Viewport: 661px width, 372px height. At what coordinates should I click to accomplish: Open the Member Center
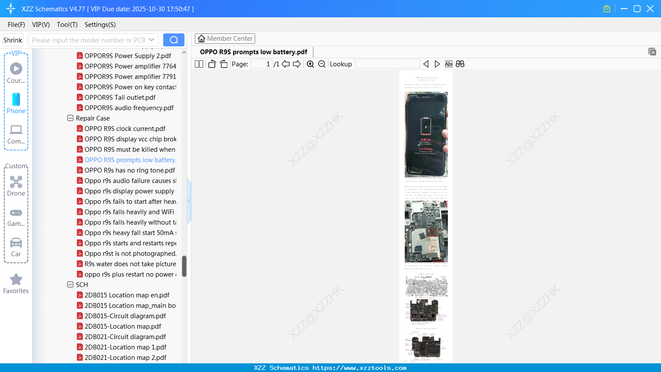point(225,39)
